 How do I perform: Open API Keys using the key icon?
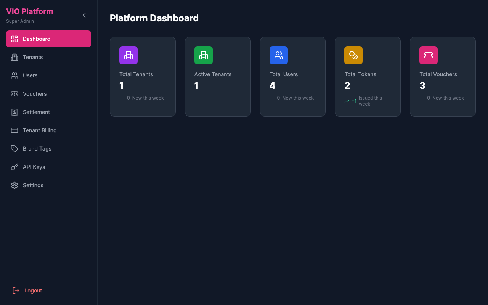pyautogui.click(x=14, y=167)
